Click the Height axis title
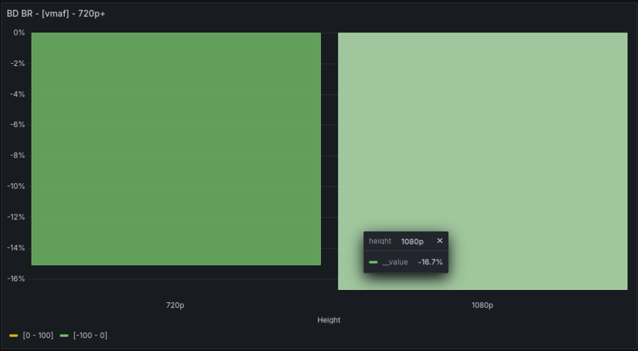 click(x=329, y=320)
